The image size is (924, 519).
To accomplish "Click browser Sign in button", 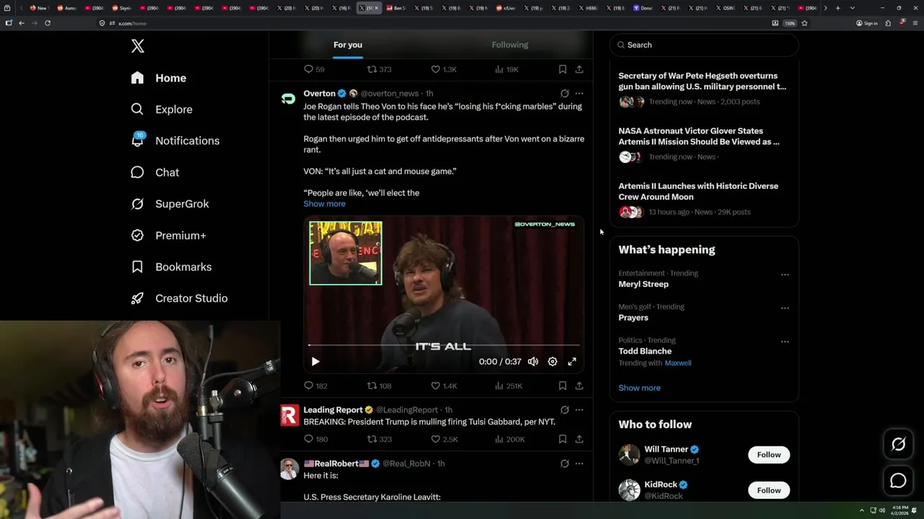I will click(867, 23).
